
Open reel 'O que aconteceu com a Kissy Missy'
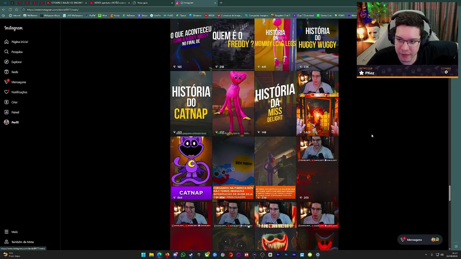tap(191, 45)
